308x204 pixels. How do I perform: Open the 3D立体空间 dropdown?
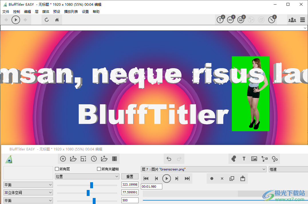[28, 193]
